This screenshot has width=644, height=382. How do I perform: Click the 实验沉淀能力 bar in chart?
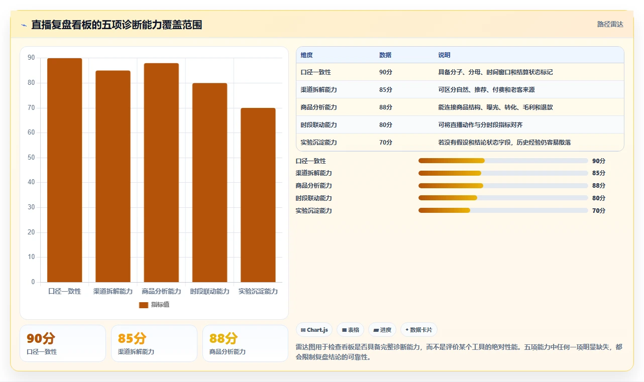258,195
